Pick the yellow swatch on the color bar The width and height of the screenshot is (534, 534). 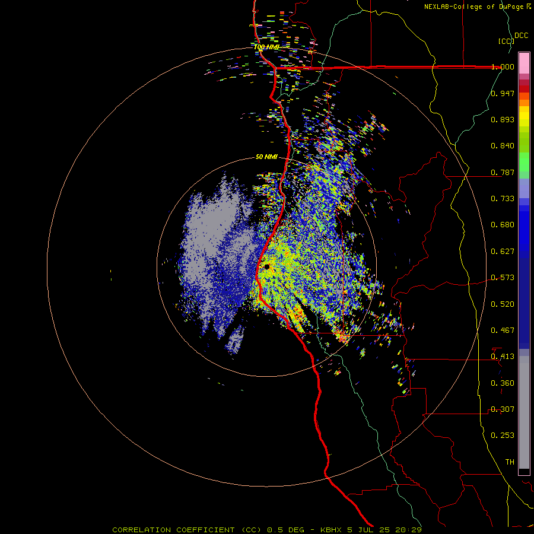pos(524,116)
